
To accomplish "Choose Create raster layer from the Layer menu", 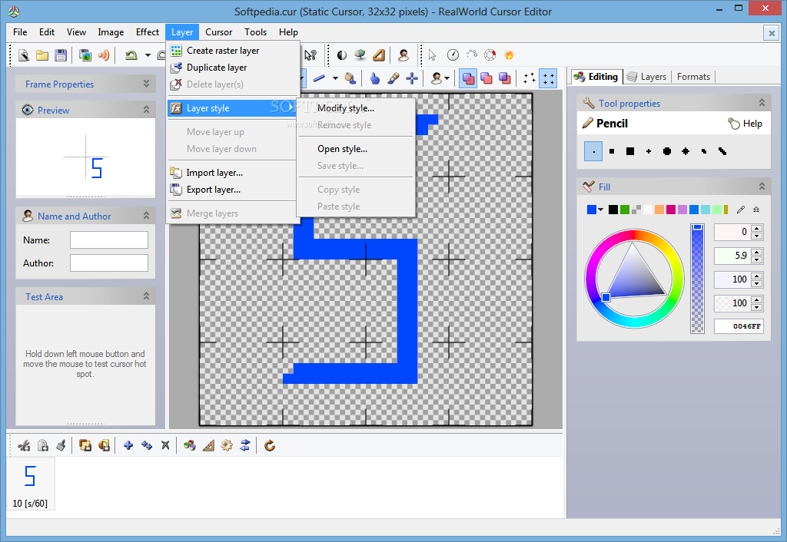I will tap(233, 51).
